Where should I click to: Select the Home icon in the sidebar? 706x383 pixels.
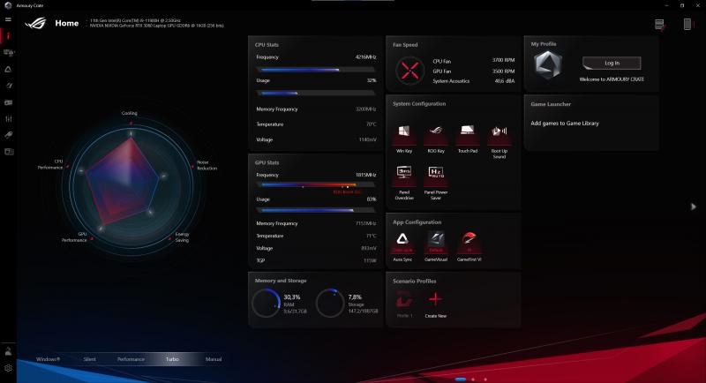[x=8, y=36]
